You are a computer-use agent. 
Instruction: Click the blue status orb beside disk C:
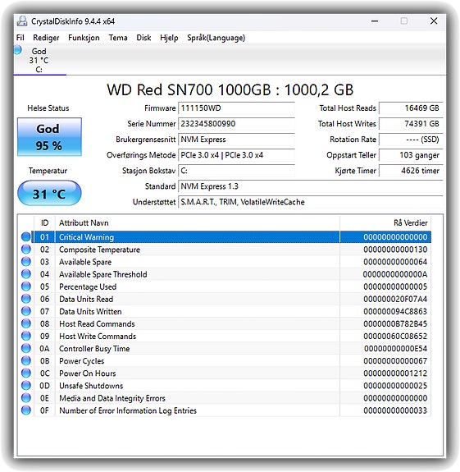18,50
